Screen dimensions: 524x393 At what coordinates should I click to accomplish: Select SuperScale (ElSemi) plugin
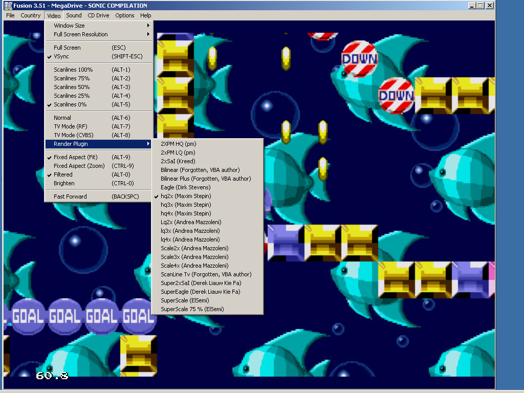pyautogui.click(x=208, y=300)
